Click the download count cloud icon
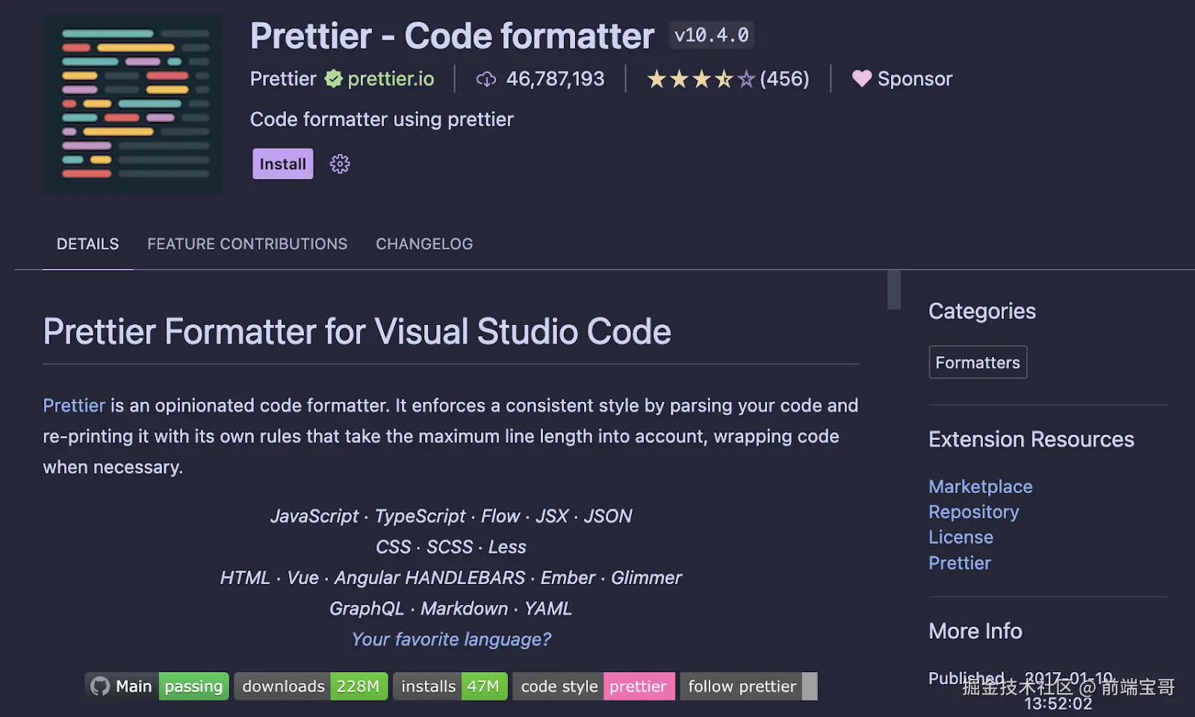 coord(486,79)
